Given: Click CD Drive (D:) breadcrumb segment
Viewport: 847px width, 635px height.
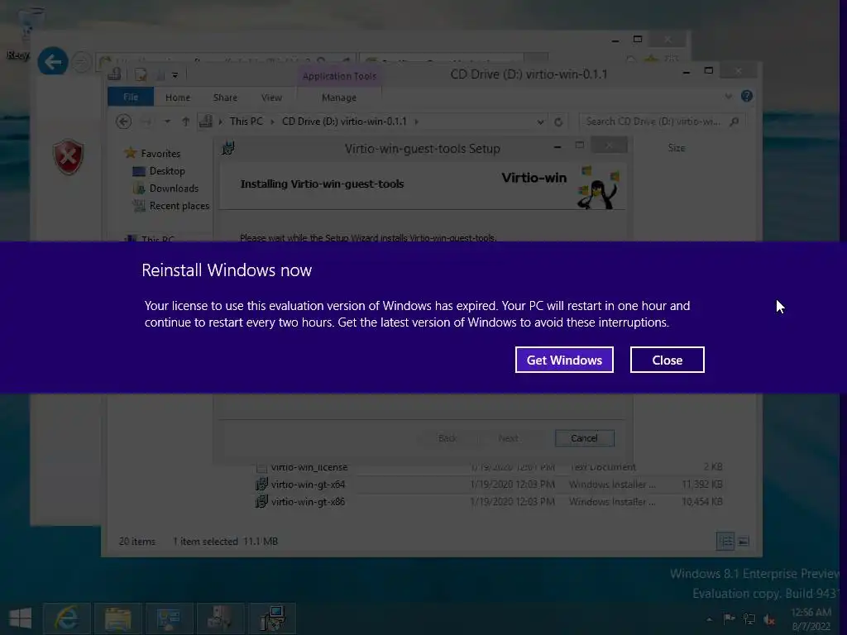Looking at the screenshot, I should click(x=344, y=122).
